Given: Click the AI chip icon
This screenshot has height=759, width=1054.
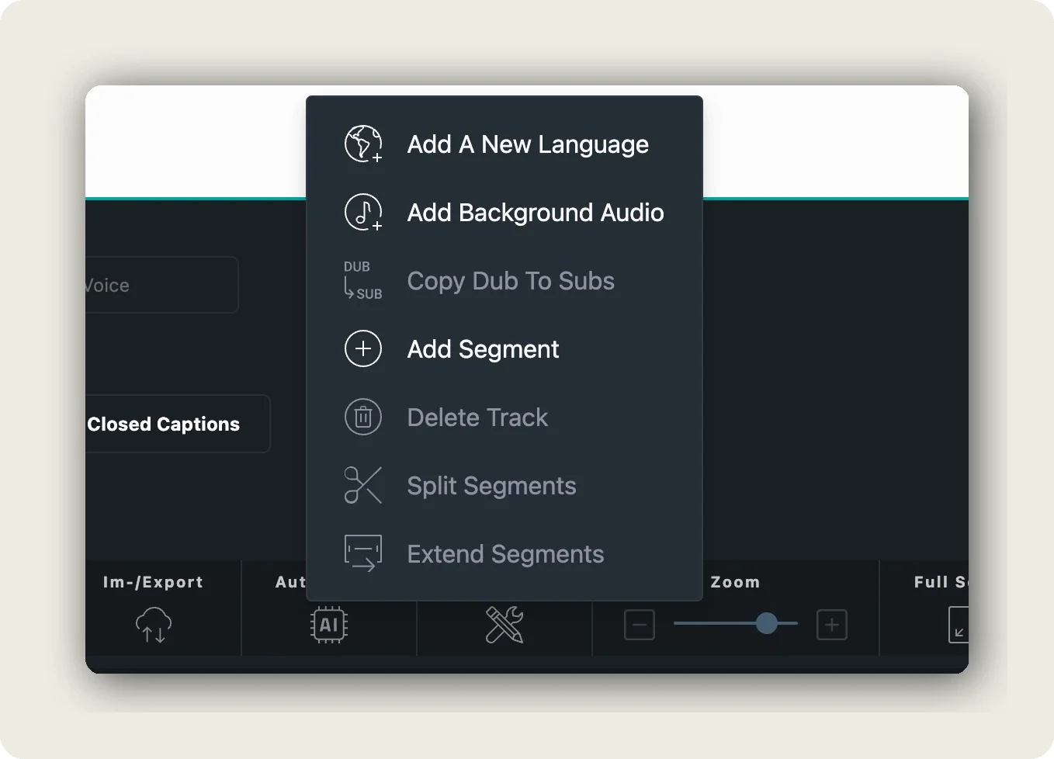Looking at the screenshot, I should point(329,625).
